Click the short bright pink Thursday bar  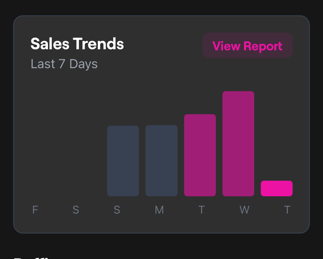277,189
